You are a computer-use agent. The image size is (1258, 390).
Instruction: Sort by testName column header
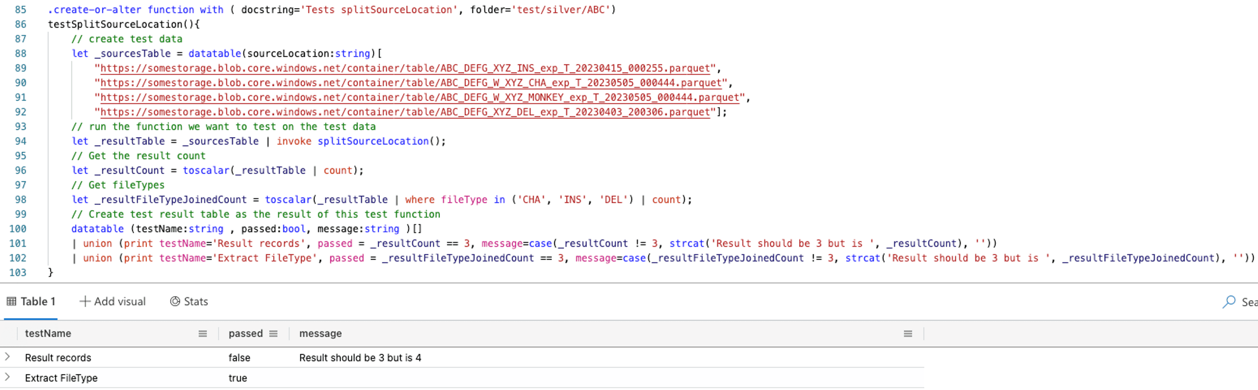(x=48, y=333)
